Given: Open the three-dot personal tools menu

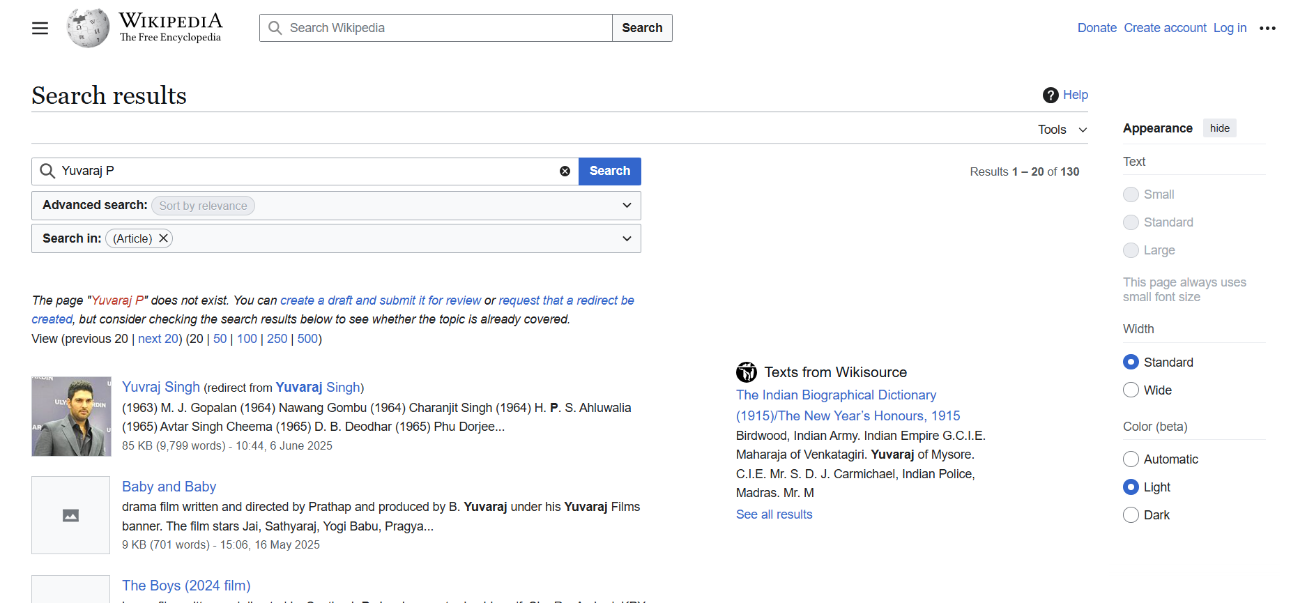Looking at the screenshot, I should click(1267, 28).
